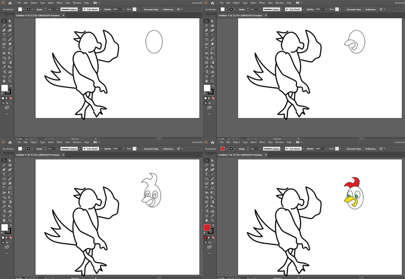Viewport: 405px width, 279px height.
Task: Click stroke swatch in beaked-oval window toolbar
Action: coord(211,92)
